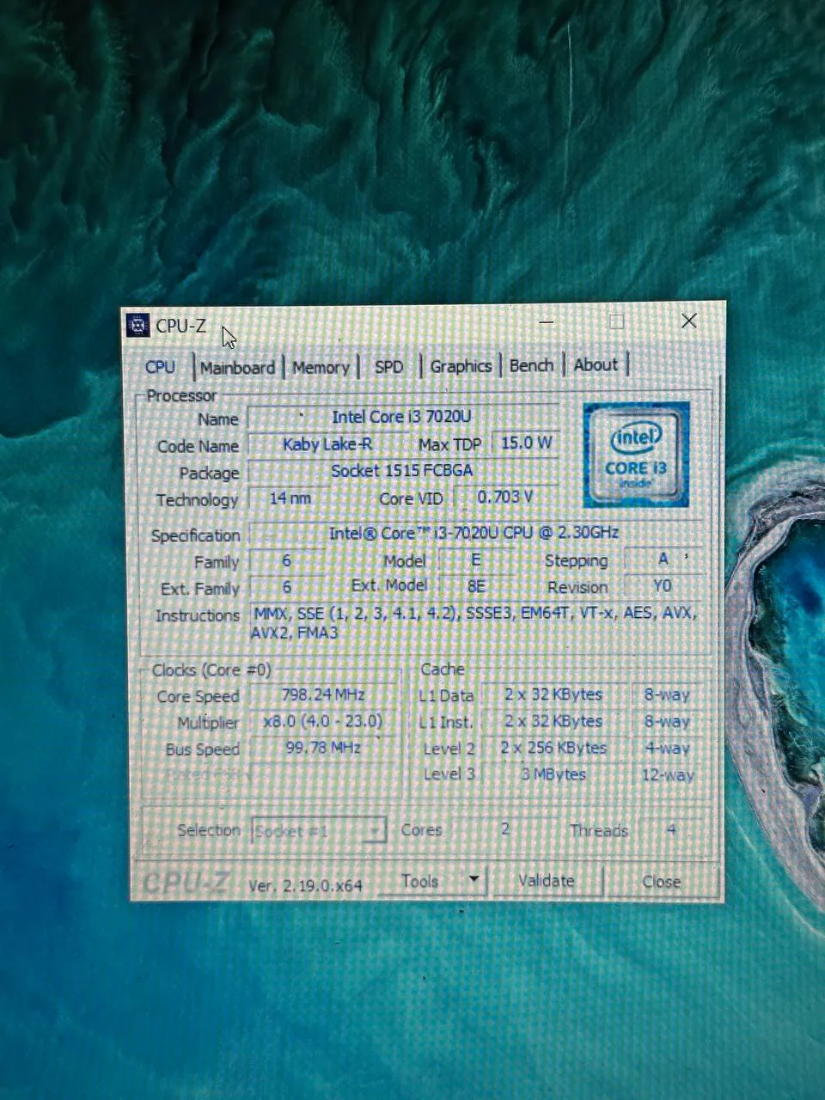Viewport: 825px width, 1100px height.
Task: Click the Tools button
Action: click(421, 881)
